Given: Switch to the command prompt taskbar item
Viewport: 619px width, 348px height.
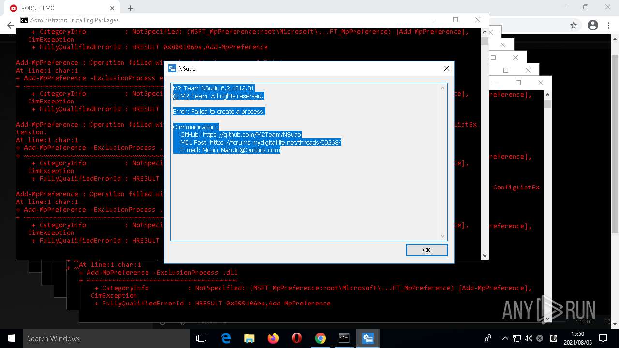Looking at the screenshot, I should pyautogui.click(x=344, y=338).
